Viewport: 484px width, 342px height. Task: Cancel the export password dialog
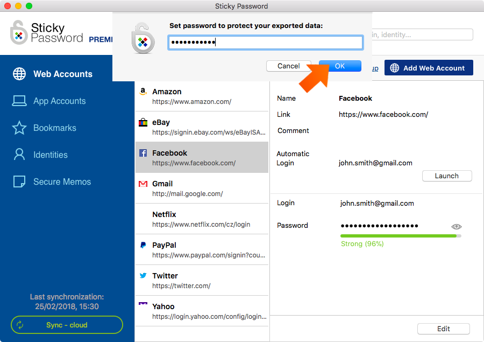click(x=289, y=66)
